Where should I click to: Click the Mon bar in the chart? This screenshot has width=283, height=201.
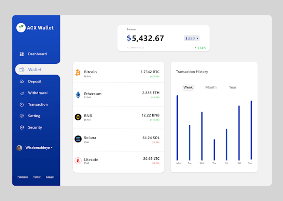pyautogui.click(x=177, y=128)
